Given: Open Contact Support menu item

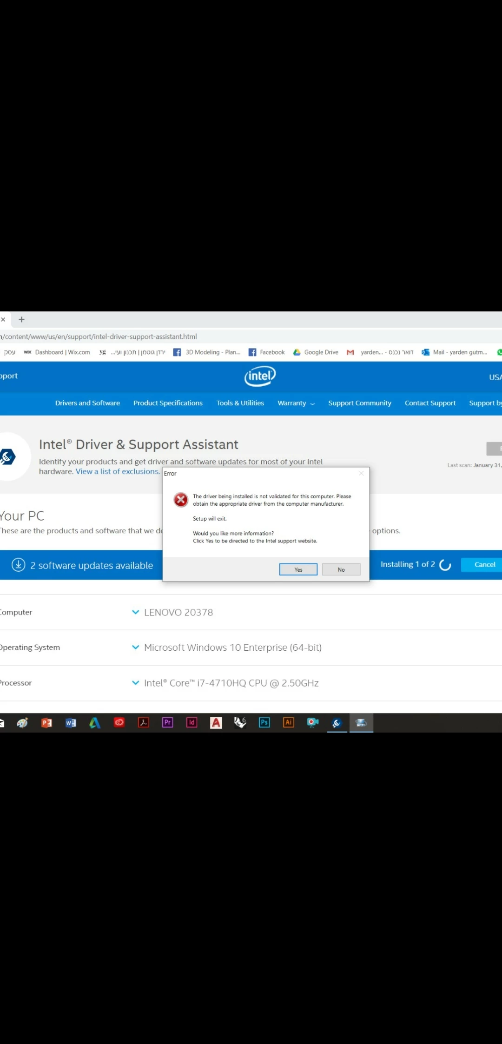Looking at the screenshot, I should [430, 403].
